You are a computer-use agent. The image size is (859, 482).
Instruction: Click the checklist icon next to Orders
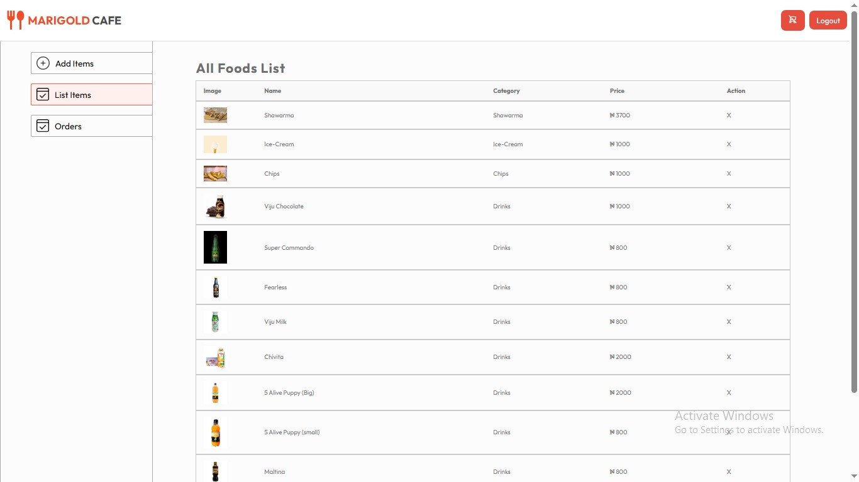(42, 126)
